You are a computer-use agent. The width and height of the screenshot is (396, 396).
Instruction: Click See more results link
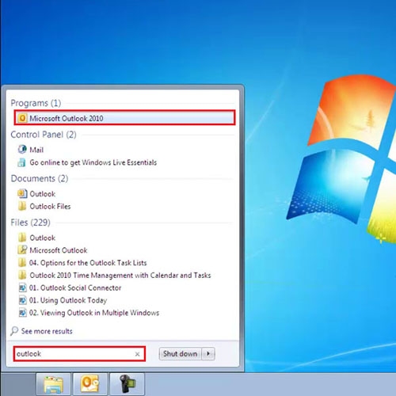coord(47,331)
